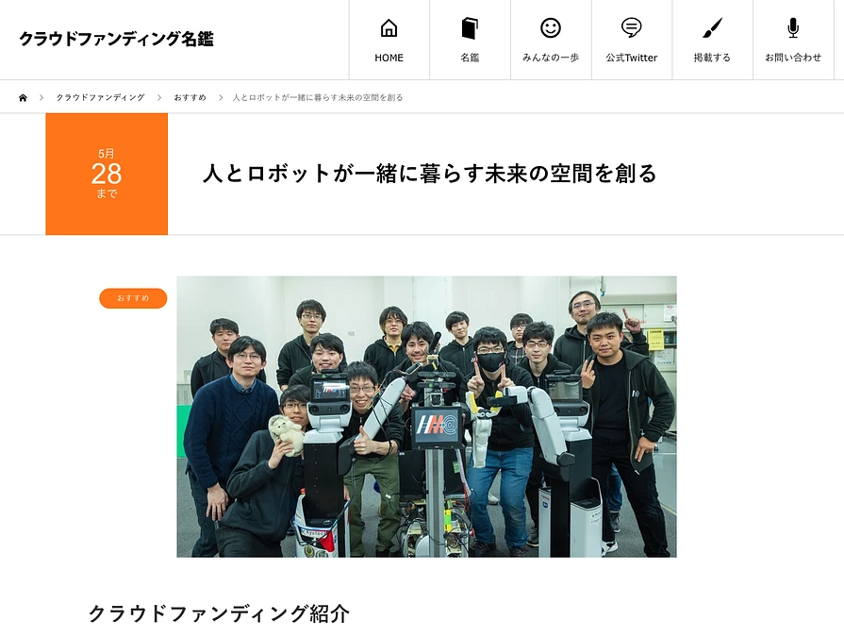Screen dimensions: 844x637
Task: Select the 掲載する menu item
Action: (711, 40)
